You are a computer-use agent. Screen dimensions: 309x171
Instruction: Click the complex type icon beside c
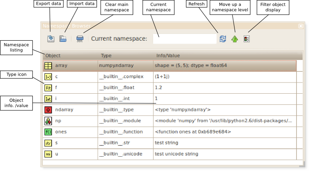coord(48,77)
